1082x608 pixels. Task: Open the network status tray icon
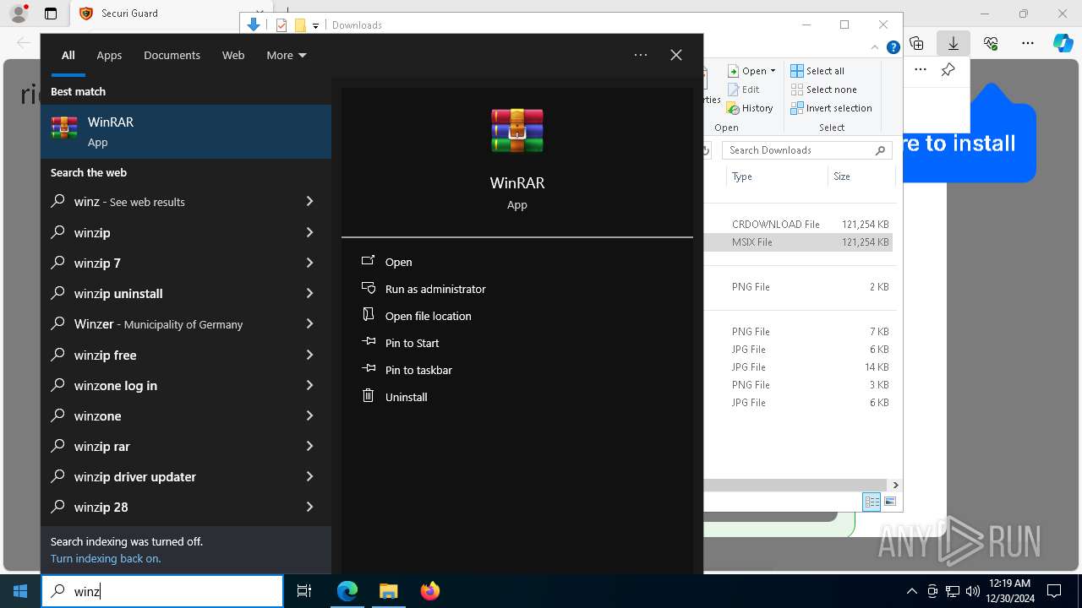coord(953,591)
